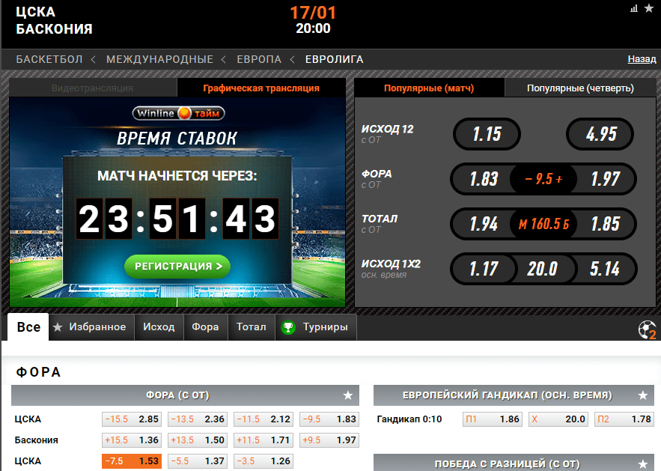Screen dimensions: 661x471
Task: Bet on Исход 12 odds 1.15
Action: pyautogui.click(x=487, y=134)
